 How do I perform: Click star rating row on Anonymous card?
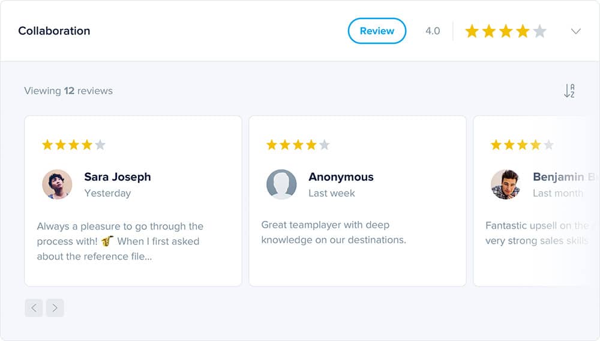tap(298, 145)
